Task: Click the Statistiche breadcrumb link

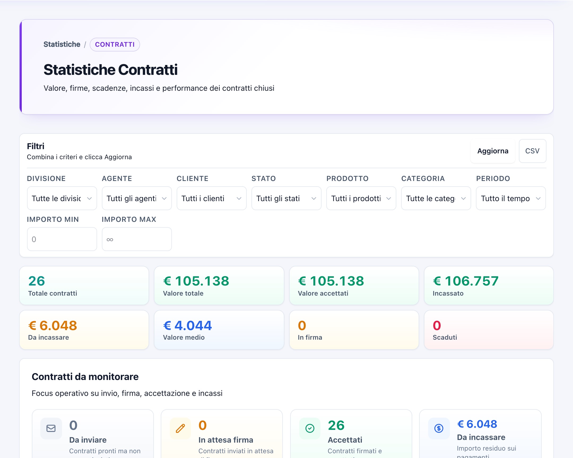Action: coord(62,44)
